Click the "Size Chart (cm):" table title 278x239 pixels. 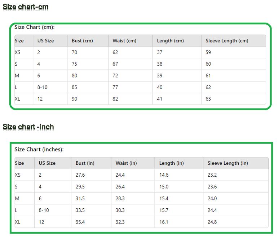[x=34, y=27]
